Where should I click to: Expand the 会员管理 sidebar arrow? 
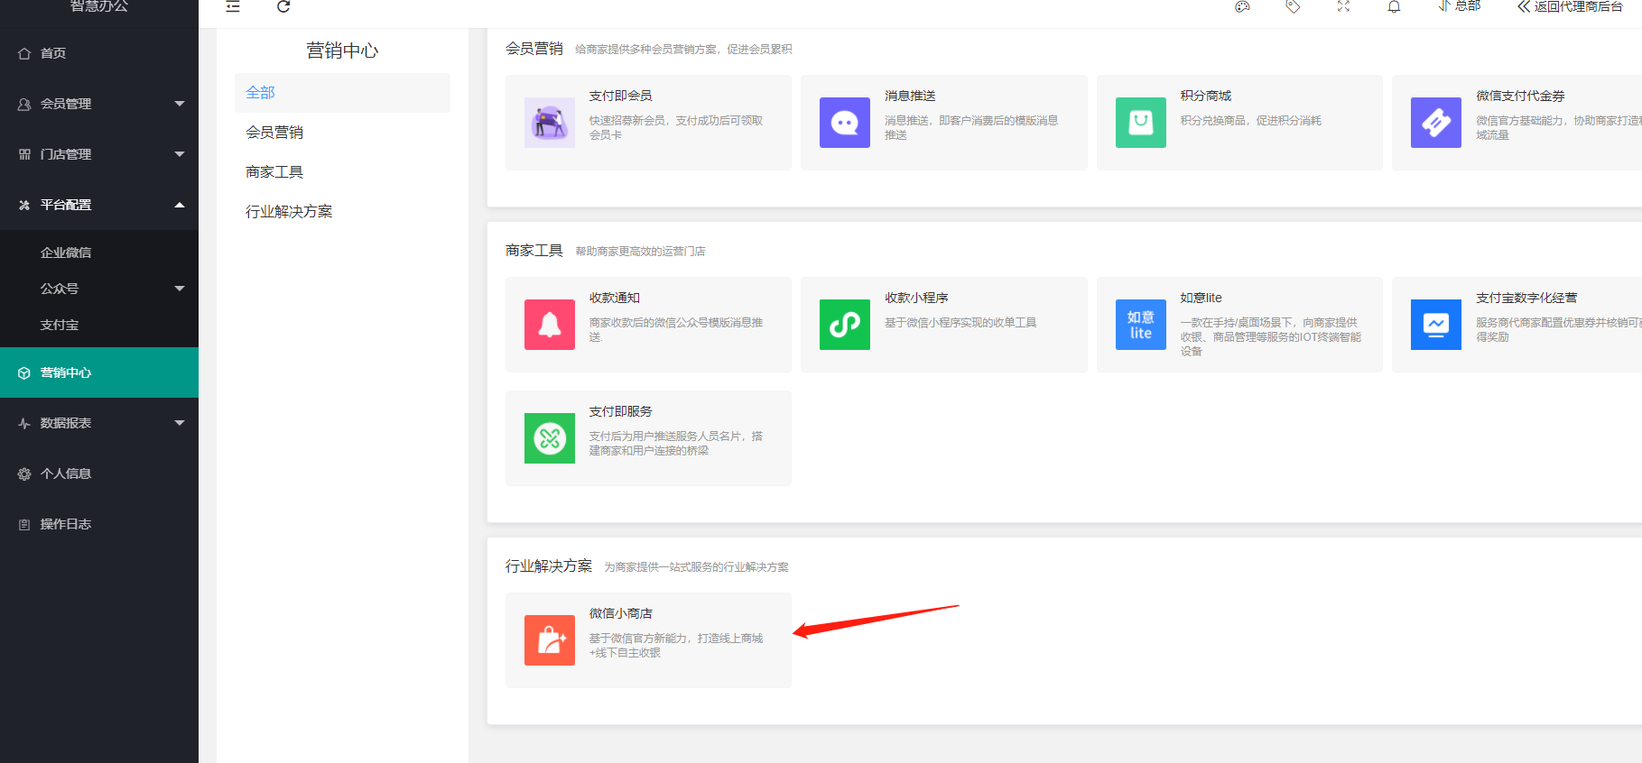(x=180, y=104)
